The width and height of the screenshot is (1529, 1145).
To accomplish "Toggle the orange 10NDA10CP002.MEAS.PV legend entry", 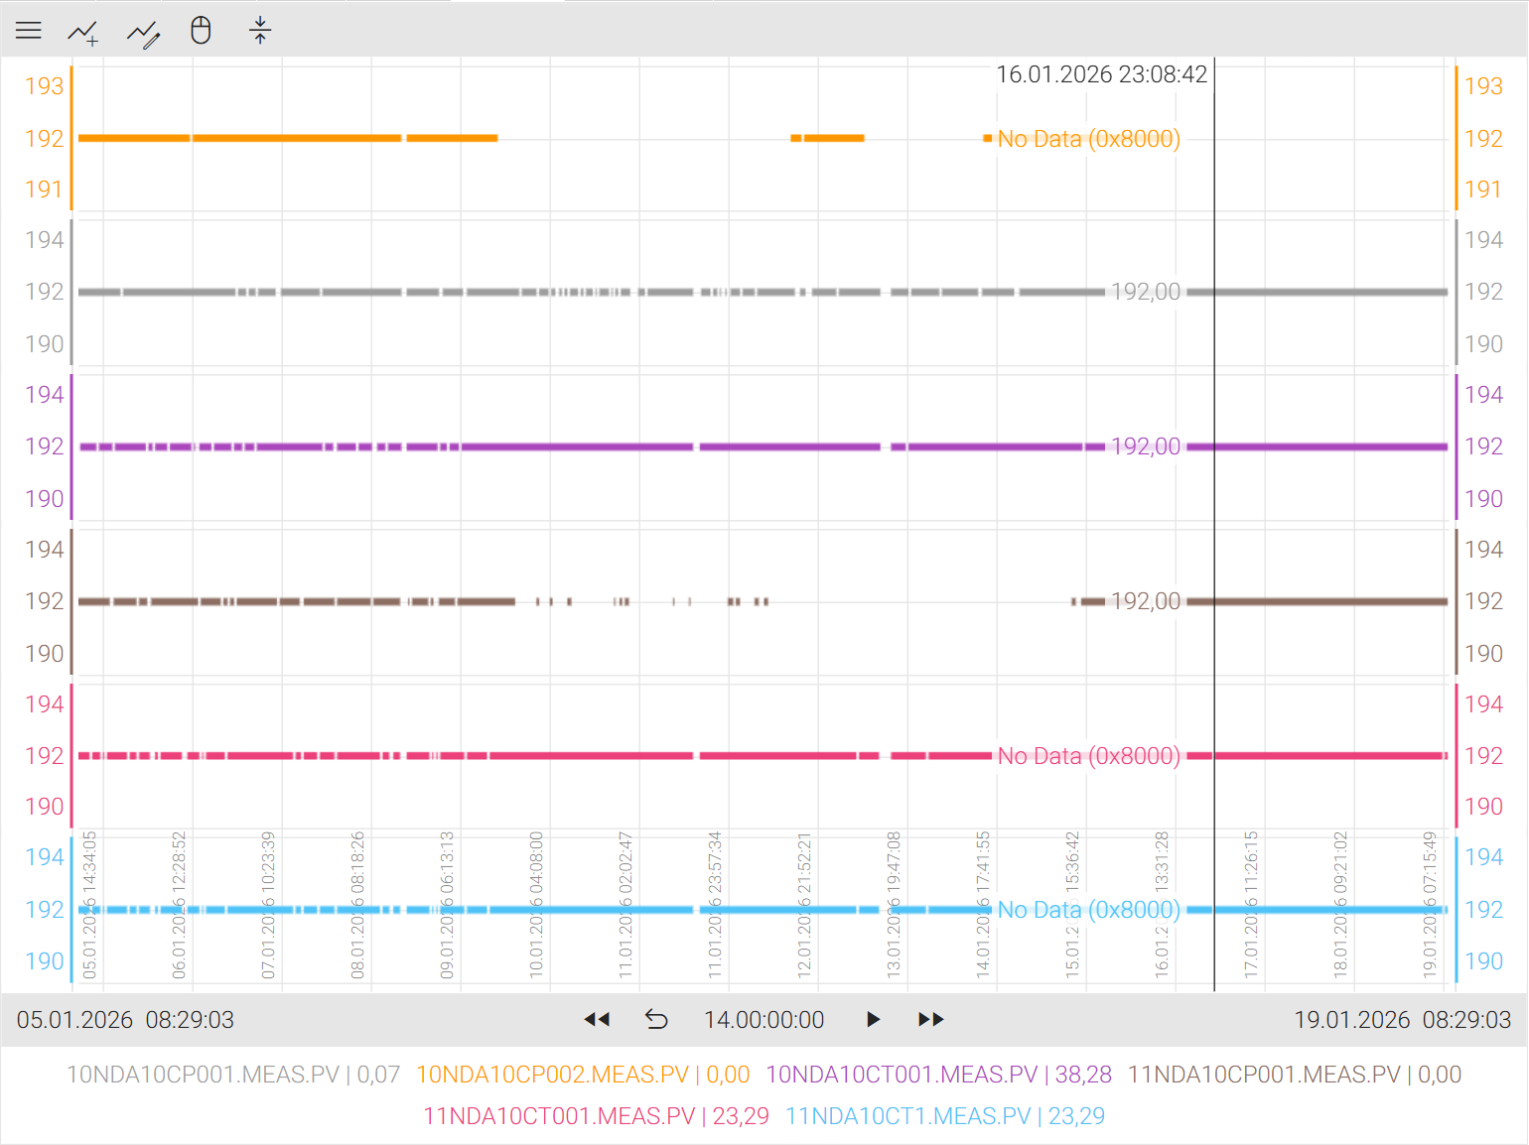I will pos(583,1075).
